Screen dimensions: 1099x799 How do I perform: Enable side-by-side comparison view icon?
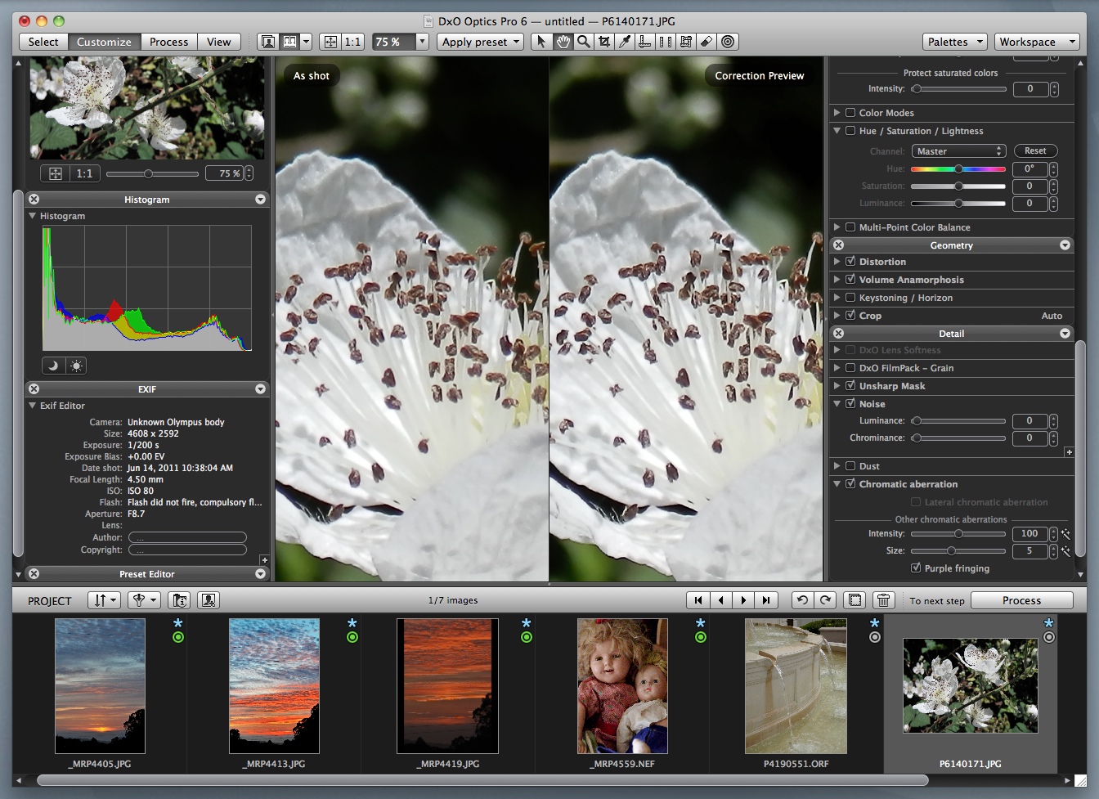[289, 42]
